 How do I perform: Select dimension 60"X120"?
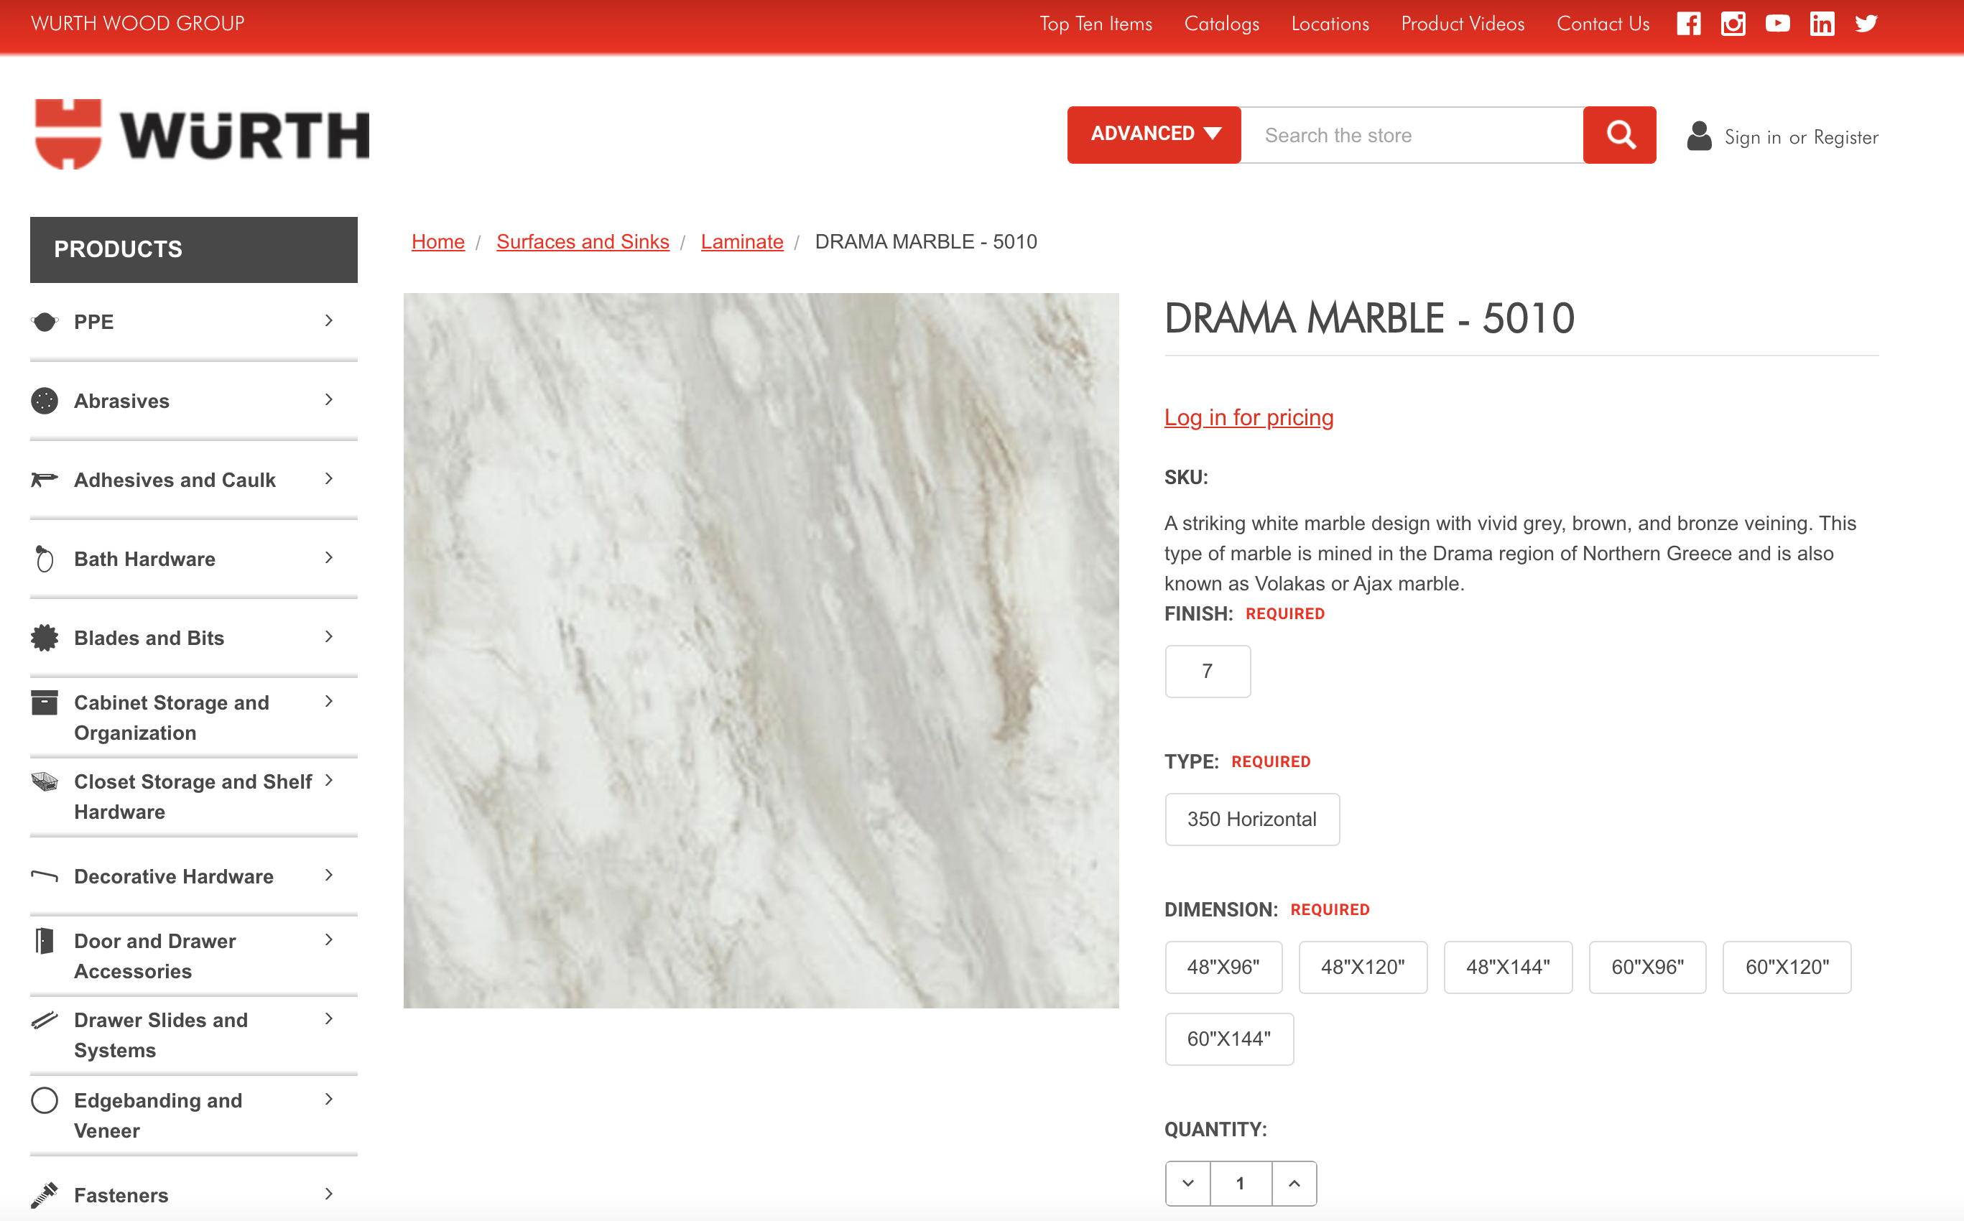[x=1787, y=967]
